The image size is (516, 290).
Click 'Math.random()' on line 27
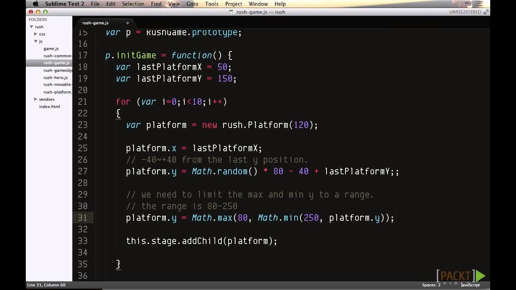point(225,171)
